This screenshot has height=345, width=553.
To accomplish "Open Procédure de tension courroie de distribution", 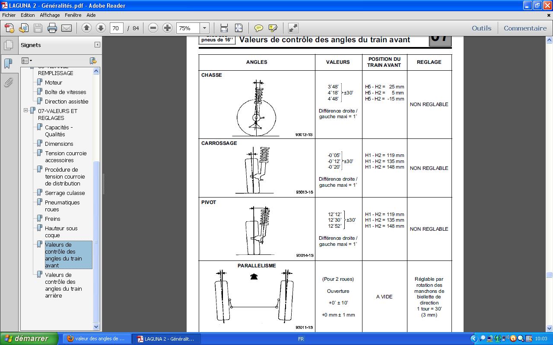I will (65, 176).
